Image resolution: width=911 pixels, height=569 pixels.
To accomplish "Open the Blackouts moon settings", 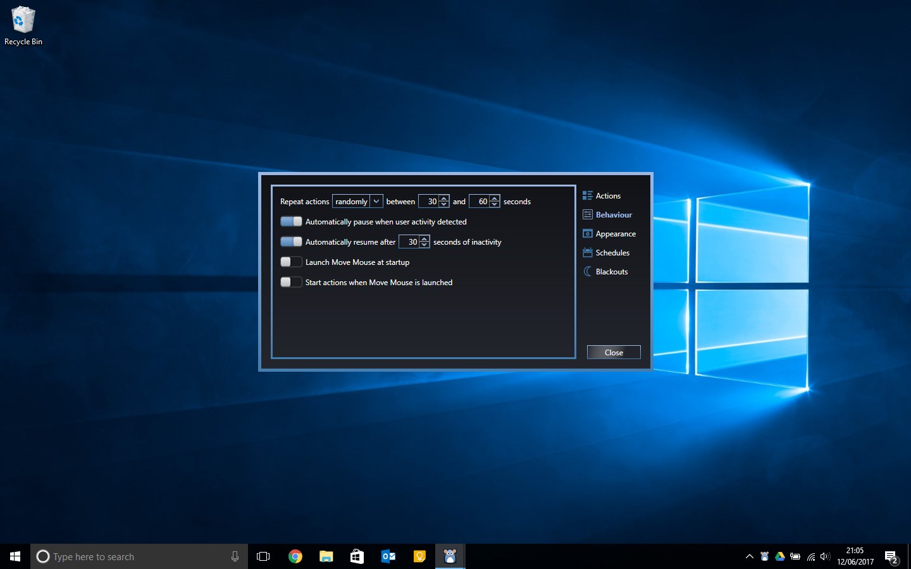I will tap(605, 271).
